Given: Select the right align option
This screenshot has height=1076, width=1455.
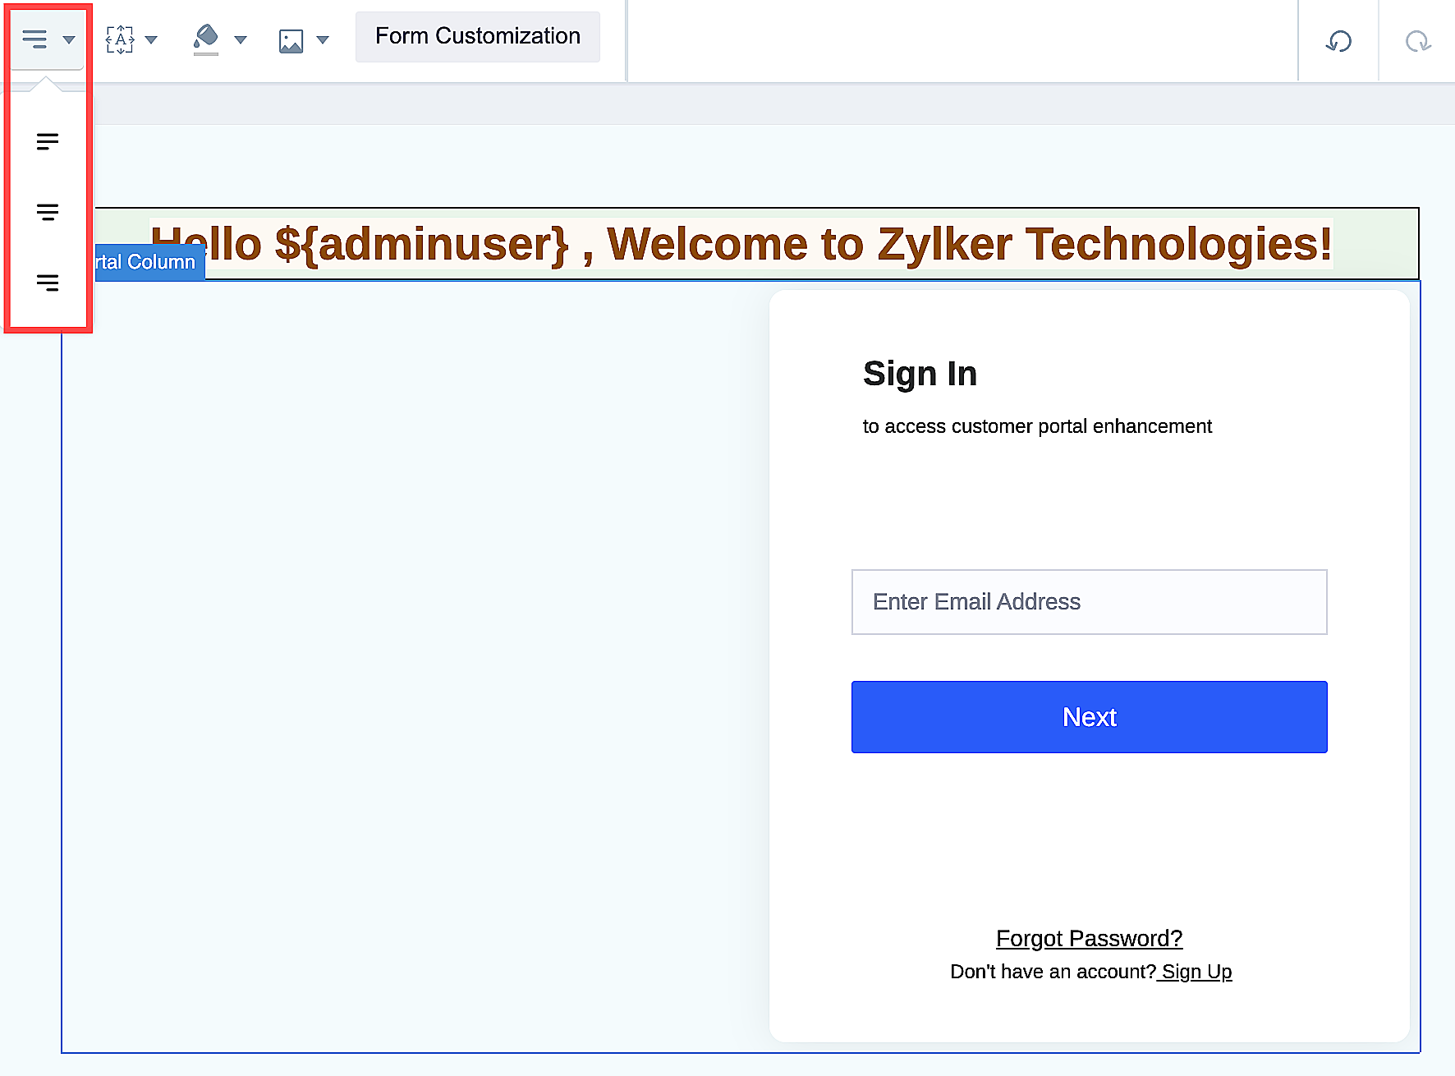Looking at the screenshot, I should click(48, 283).
